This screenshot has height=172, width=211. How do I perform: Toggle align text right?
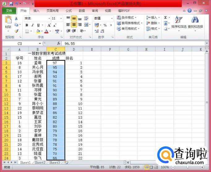(80, 24)
